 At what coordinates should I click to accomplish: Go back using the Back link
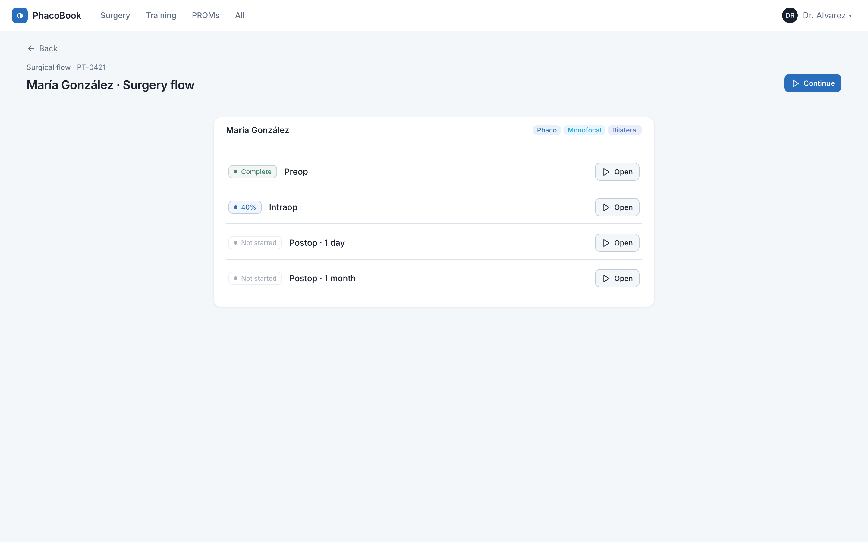(x=42, y=48)
